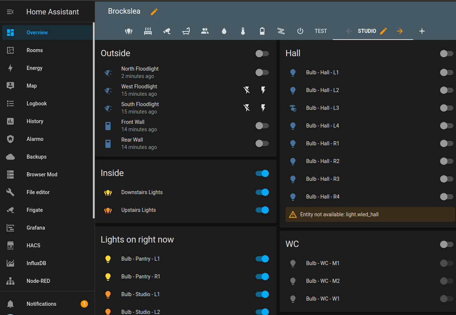Switch to the people tab
The width and height of the screenshot is (456, 315).
click(x=205, y=31)
